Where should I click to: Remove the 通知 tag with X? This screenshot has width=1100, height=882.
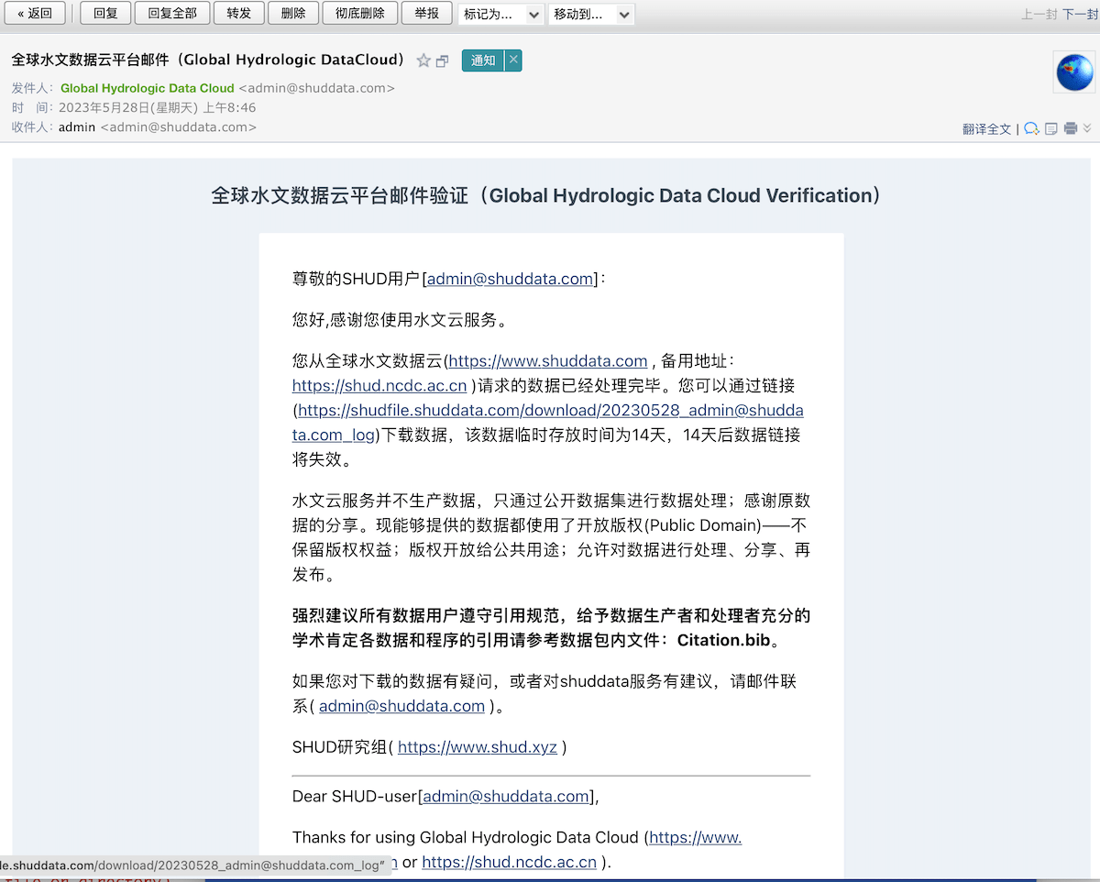point(513,61)
